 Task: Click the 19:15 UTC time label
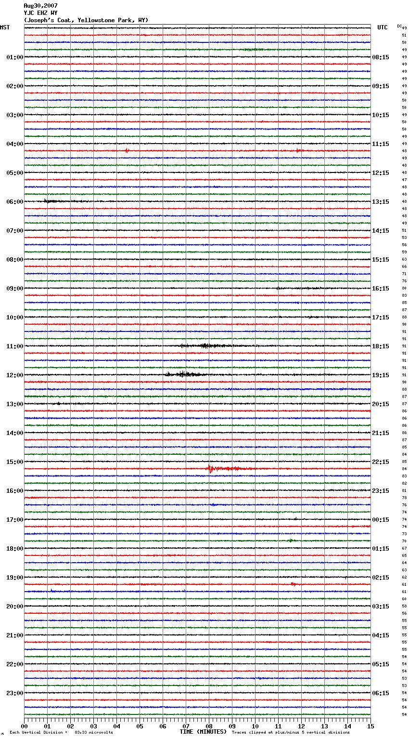(381, 375)
